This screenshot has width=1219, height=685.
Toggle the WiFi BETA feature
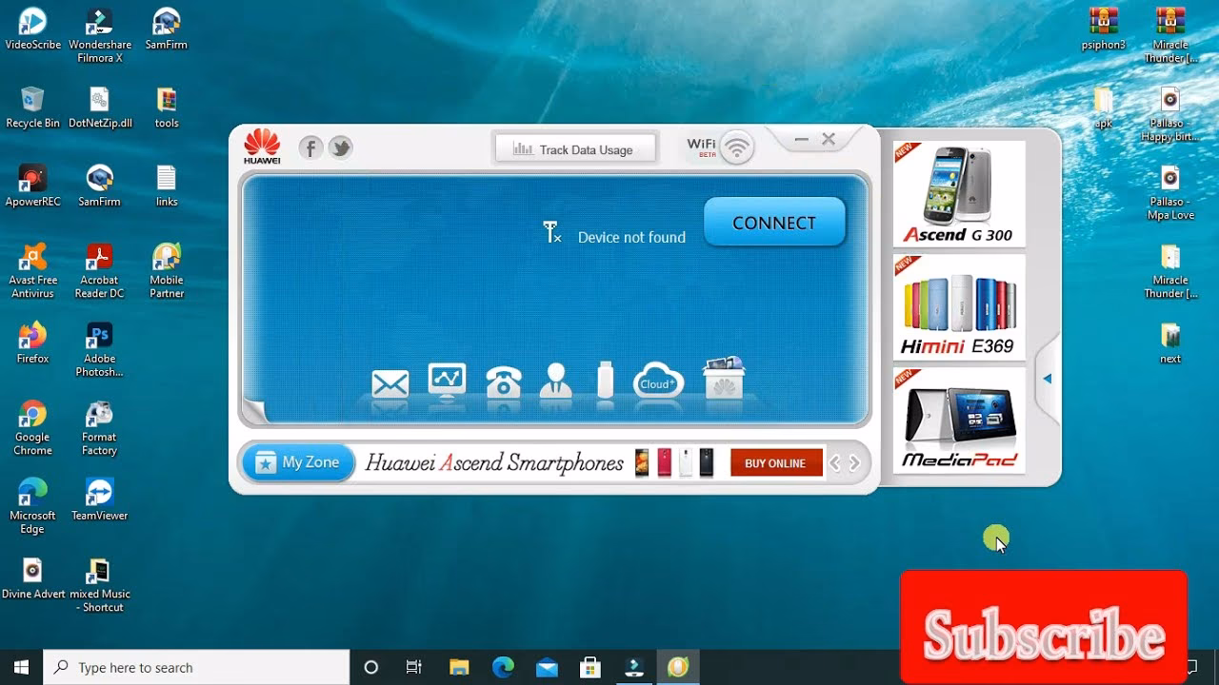coord(736,146)
